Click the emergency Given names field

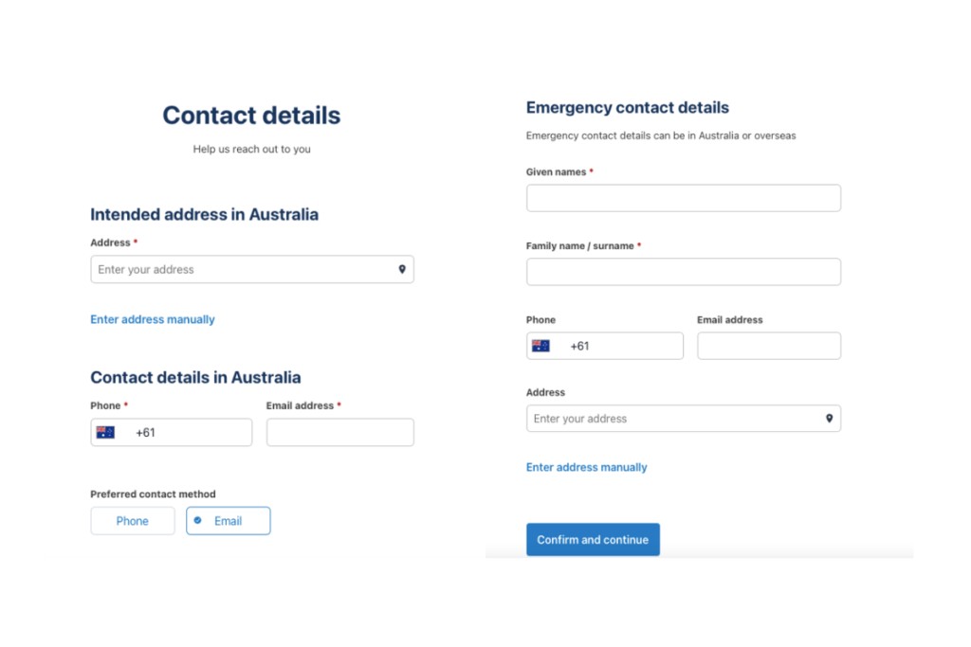(x=684, y=198)
